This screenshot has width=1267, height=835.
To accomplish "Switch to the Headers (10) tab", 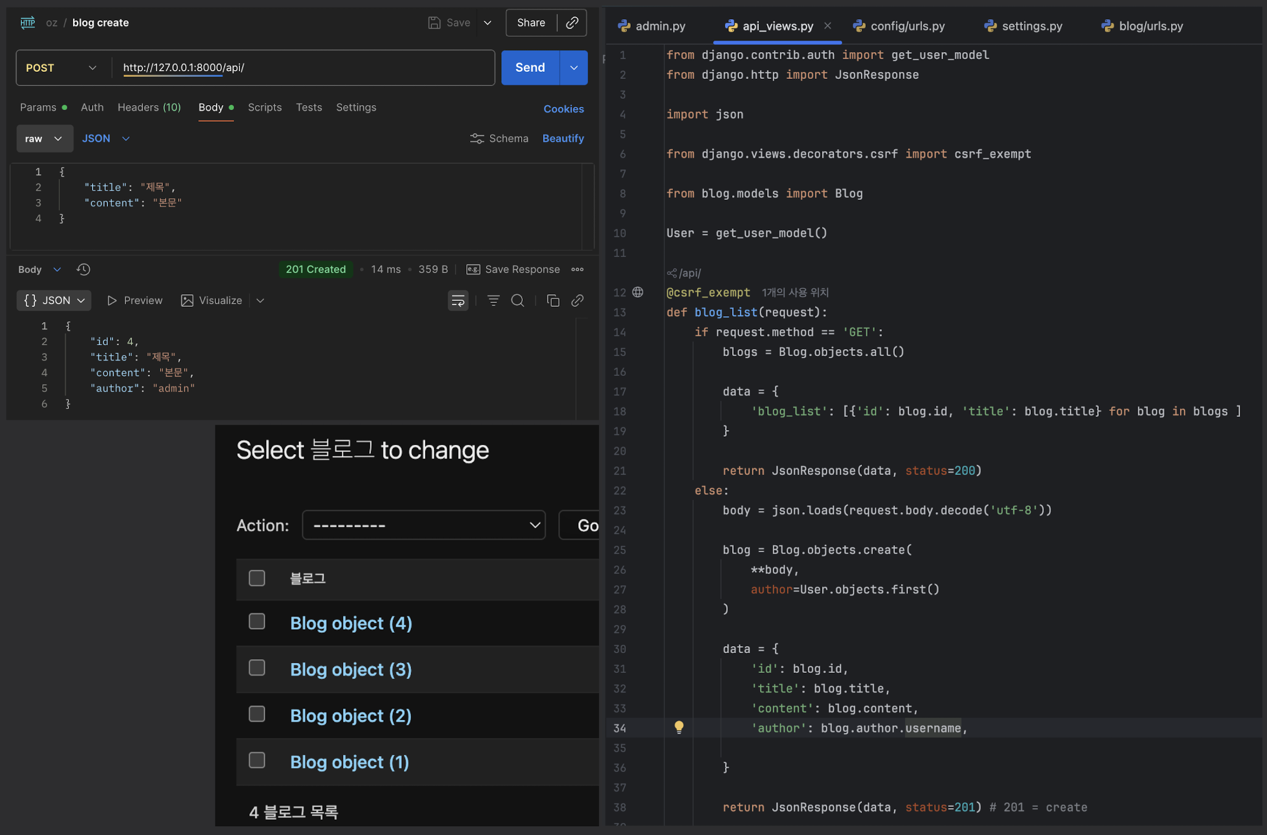I will pyautogui.click(x=149, y=107).
